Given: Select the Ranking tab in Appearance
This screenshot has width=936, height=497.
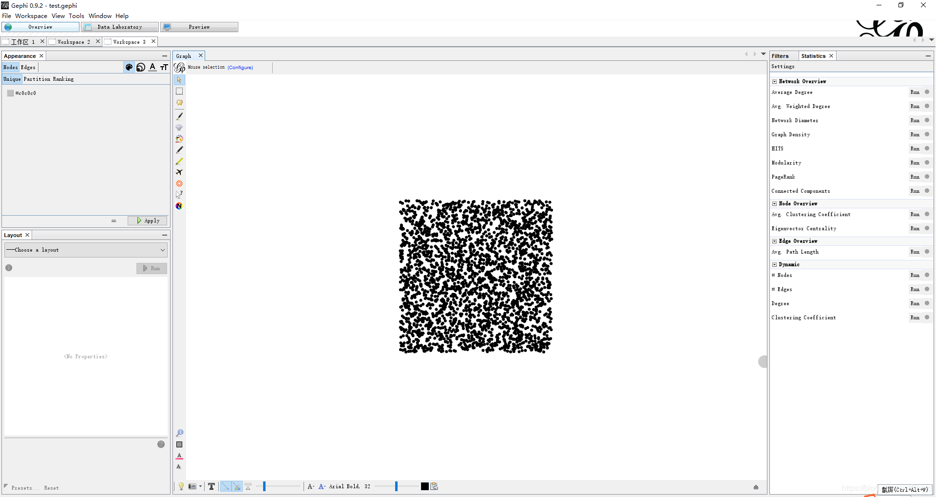Looking at the screenshot, I should tap(63, 79).
